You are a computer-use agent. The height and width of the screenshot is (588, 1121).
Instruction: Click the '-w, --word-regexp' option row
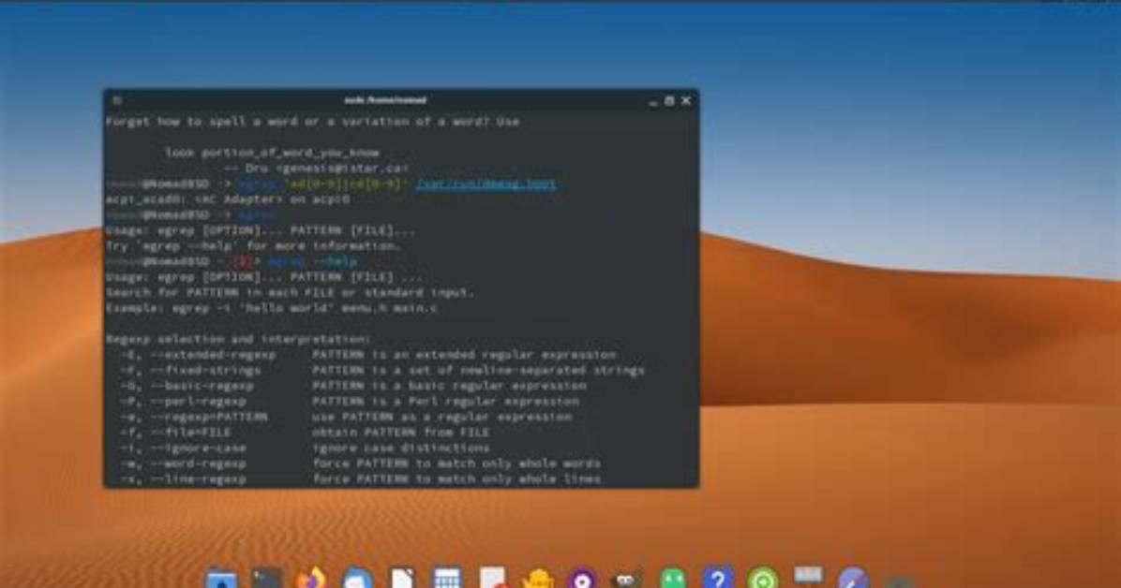[x=360, y=463]
